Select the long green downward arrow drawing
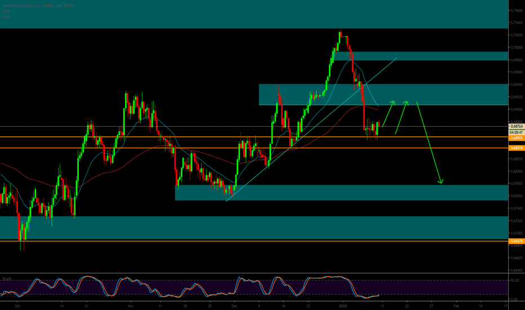The height and width of the screenshot is (310, 525). [x=429, y=143]
